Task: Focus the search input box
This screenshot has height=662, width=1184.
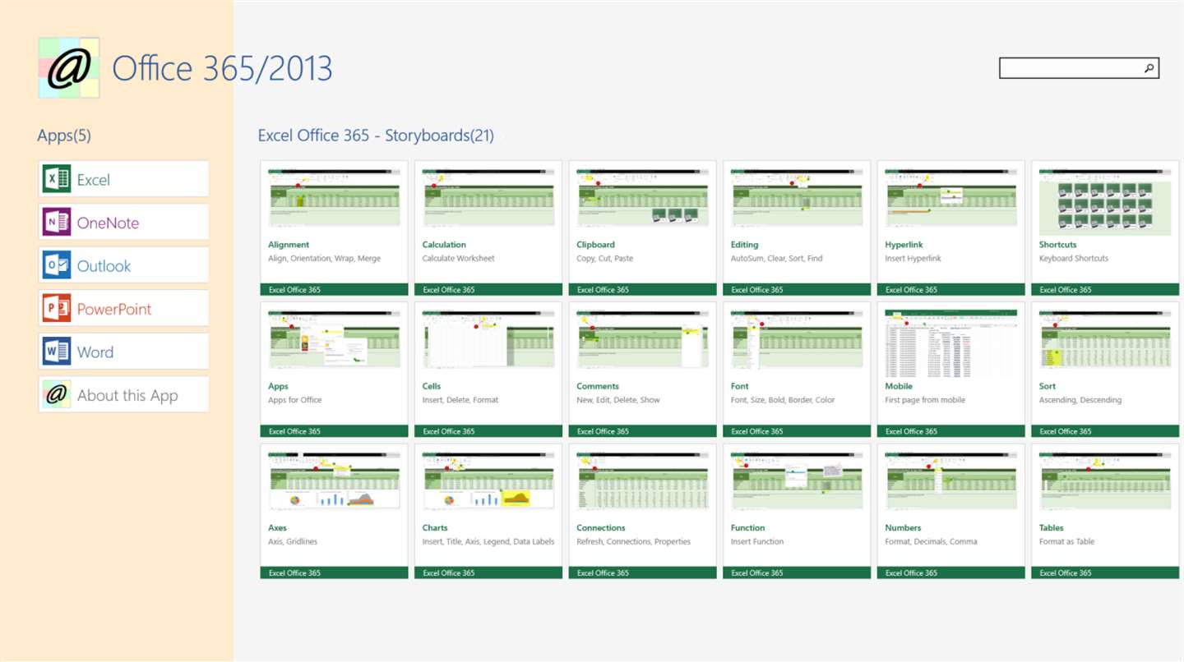Action: click(1079, 68)
